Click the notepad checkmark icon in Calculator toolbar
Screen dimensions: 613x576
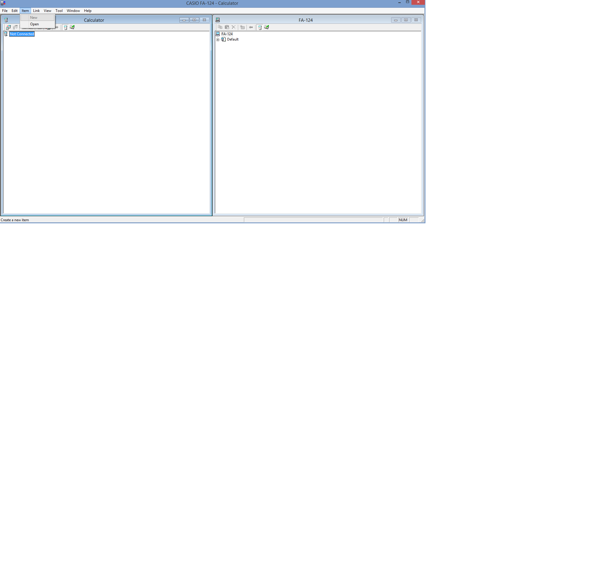[72, 27]
